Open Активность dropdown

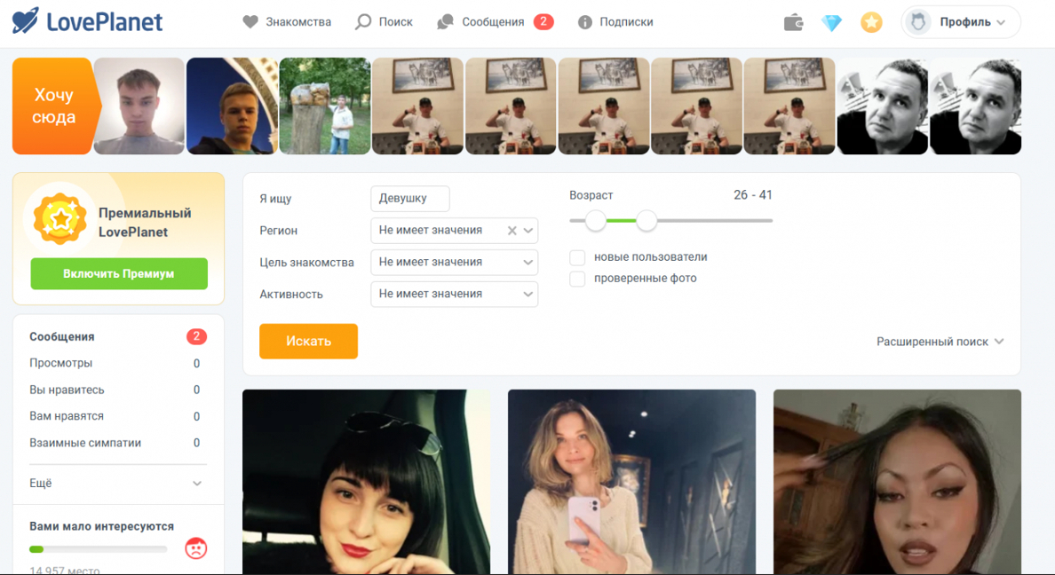click(x=454, y=294)
